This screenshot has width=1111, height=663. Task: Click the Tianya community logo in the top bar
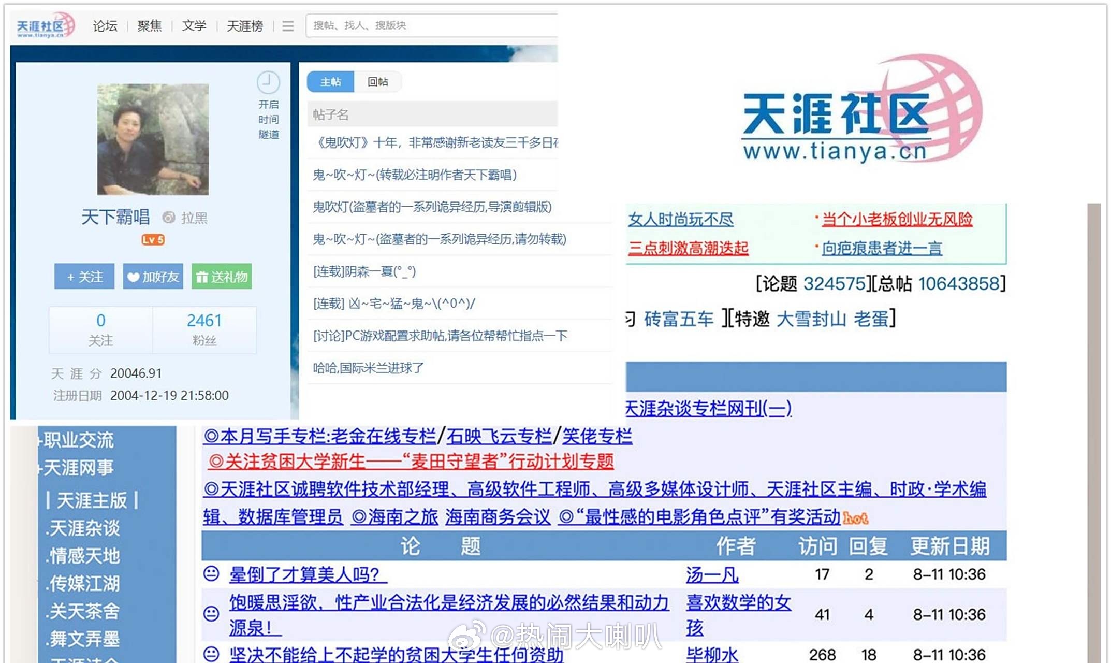pyautogui.click(x=46, y=25)
